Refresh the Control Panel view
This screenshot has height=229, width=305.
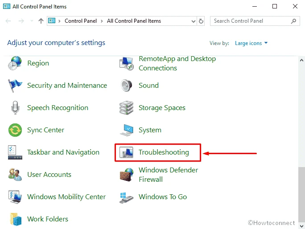(x=201, y=21)
